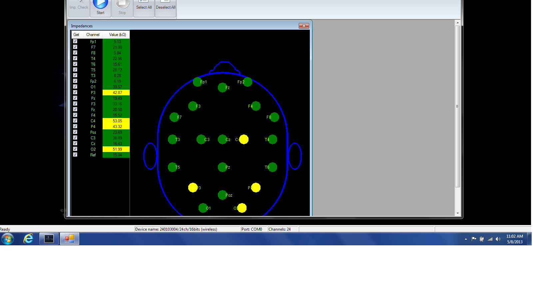The image size is (533, 300).
Task: Click the Value (kΩ) column header
Action: [x=117, y=35]
